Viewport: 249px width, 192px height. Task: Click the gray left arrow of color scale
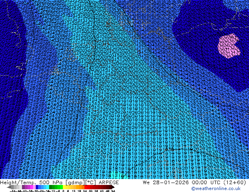9,187
